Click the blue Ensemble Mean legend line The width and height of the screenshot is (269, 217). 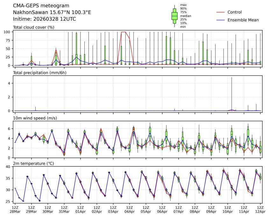pos(221,20)
